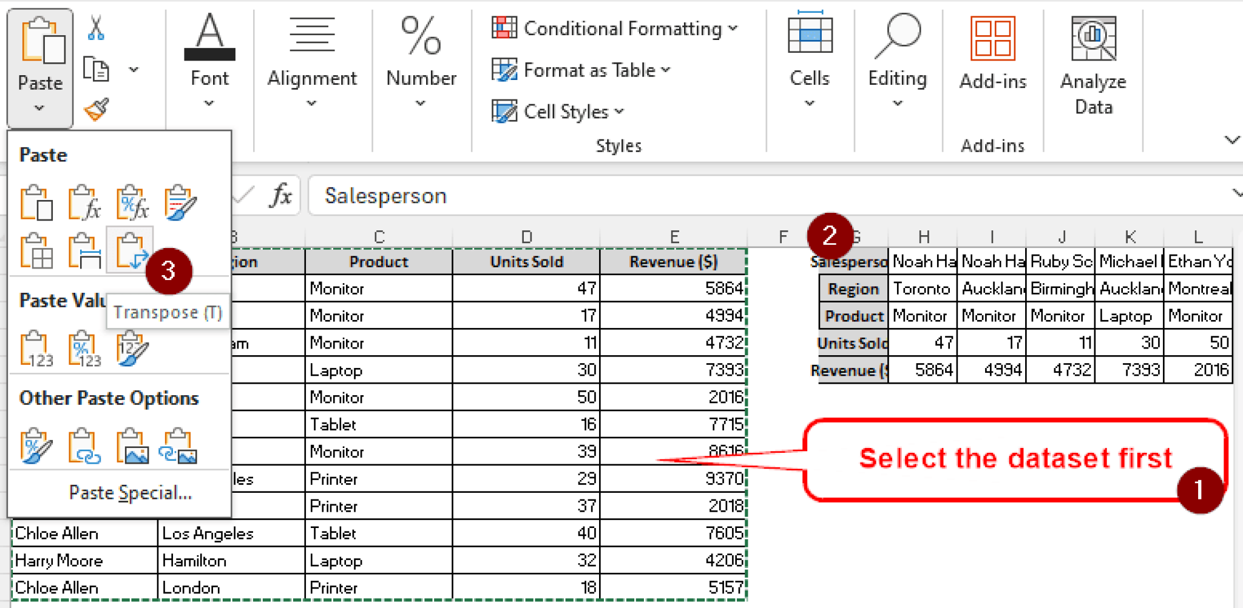1243x608 pixels.
Task: Choose the Linked Picture paste icon
Action: coord(178,446)
